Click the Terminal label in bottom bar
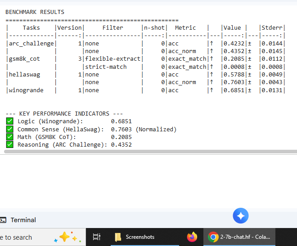 pyautogui.click(x=23, y=220)
